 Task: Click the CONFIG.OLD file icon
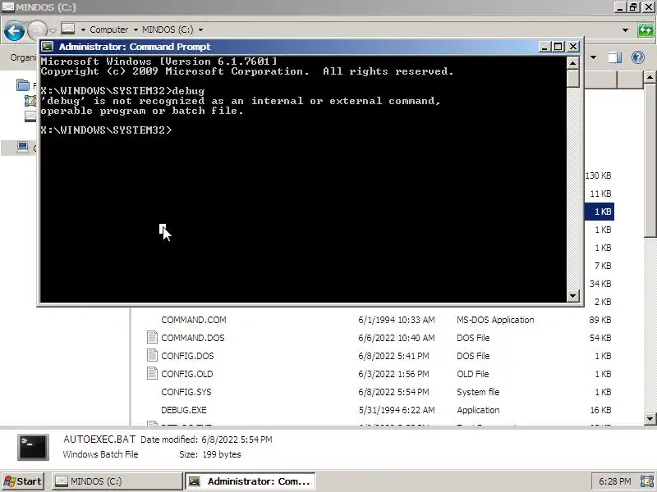coord(152,373)
